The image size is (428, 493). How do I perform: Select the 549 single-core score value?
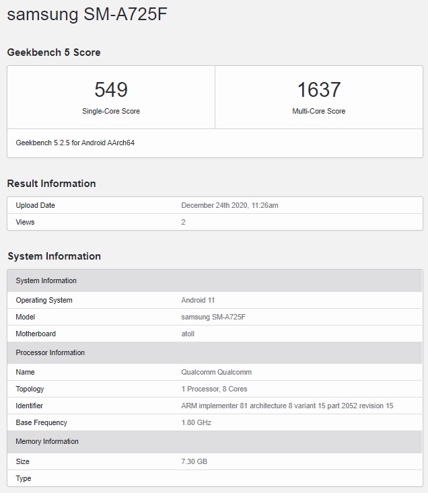(111, 89)
